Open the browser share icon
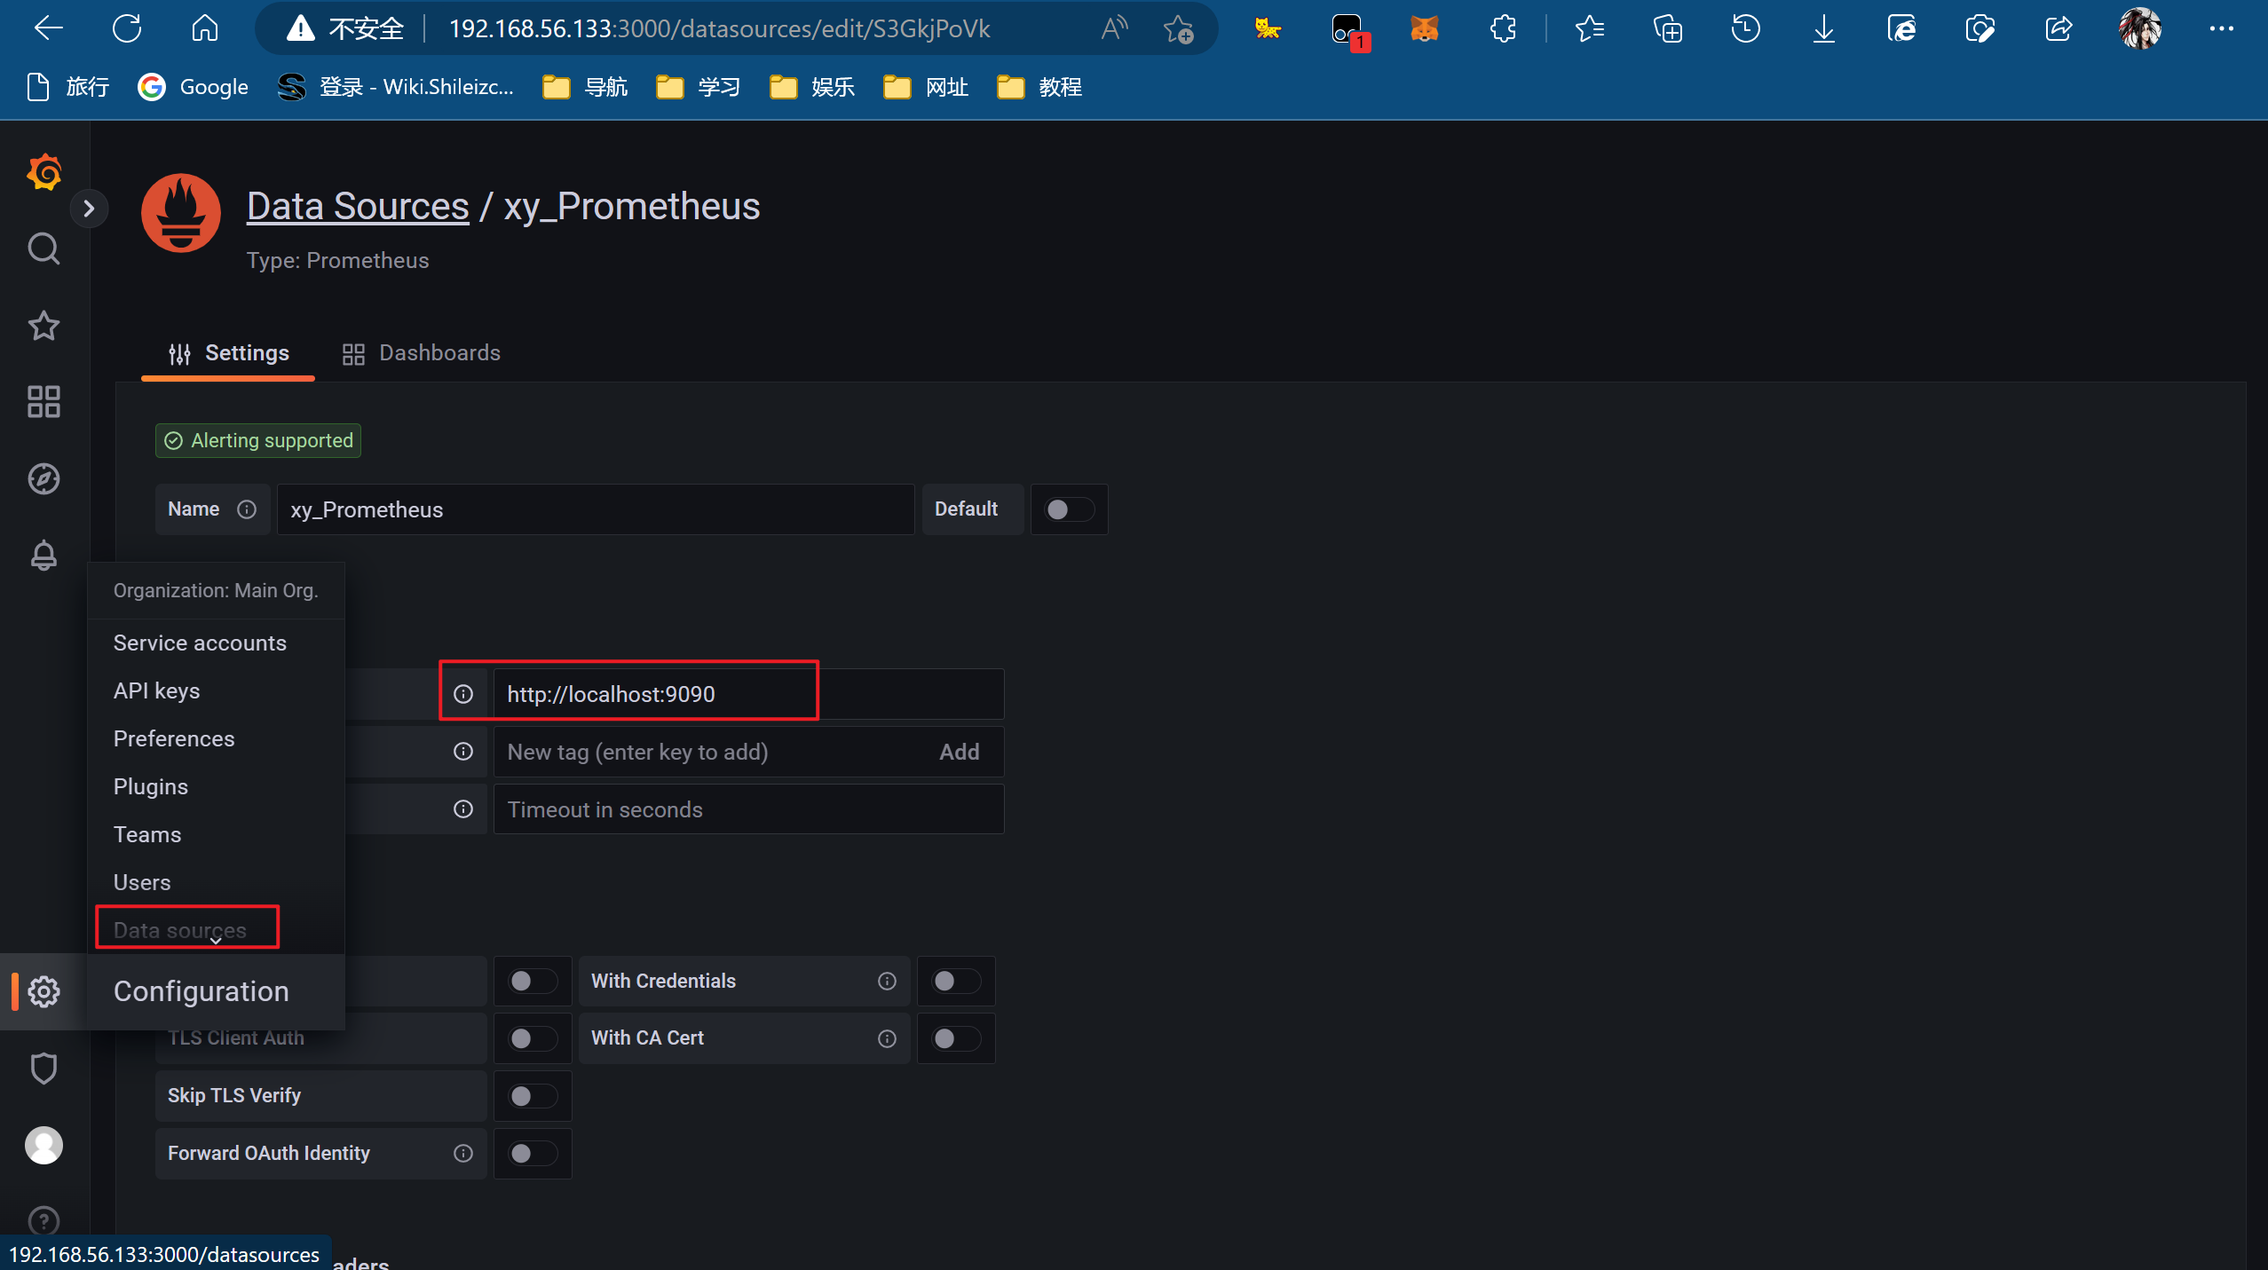The width and height of the screenshot is (2268, 1270). (2058, 29)
